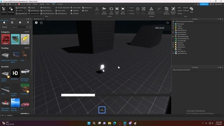The height and width of the screenshot is (126, 224).
Task: Open Script Performance window
Action: click(47, 13)
